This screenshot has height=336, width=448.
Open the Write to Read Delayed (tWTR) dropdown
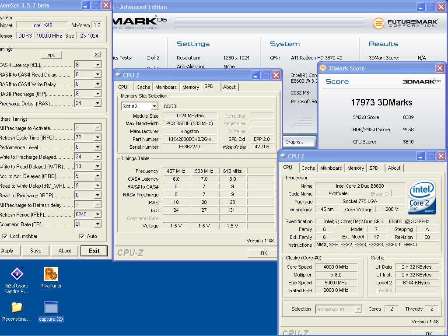(x=98, y=166)
